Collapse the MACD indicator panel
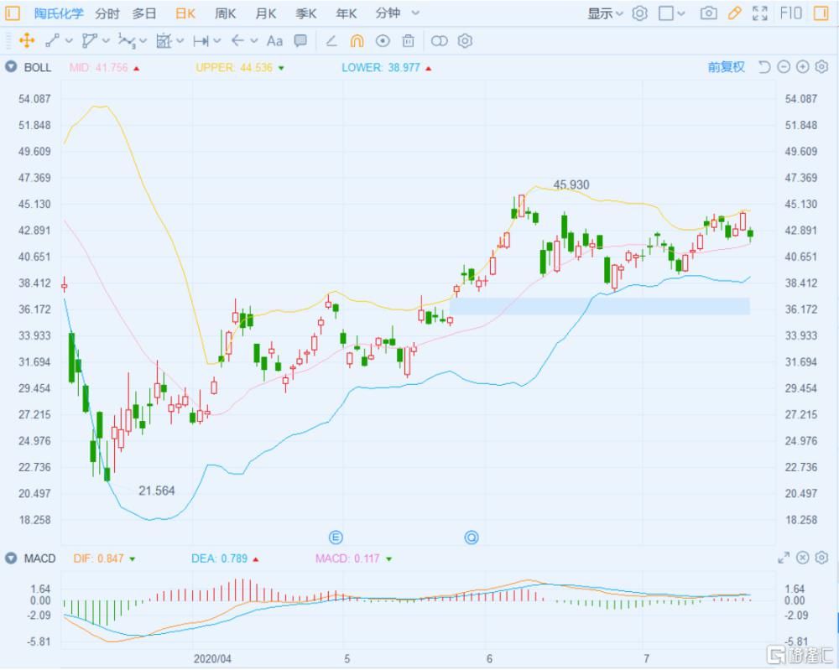 click(8, 558)
